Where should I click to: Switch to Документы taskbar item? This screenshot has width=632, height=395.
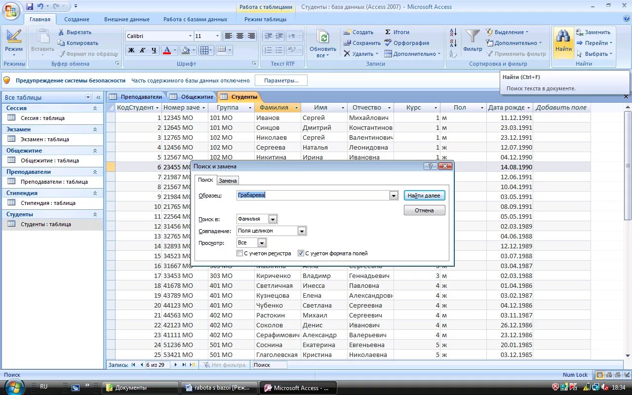(140, 388)
